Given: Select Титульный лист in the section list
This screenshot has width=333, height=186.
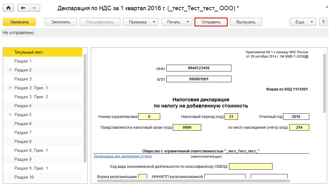Looking at the screenshot, I should (x=29, y=52).
